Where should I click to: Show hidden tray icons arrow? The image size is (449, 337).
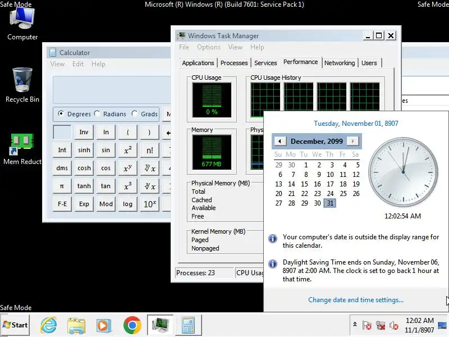tap(355, 325)
